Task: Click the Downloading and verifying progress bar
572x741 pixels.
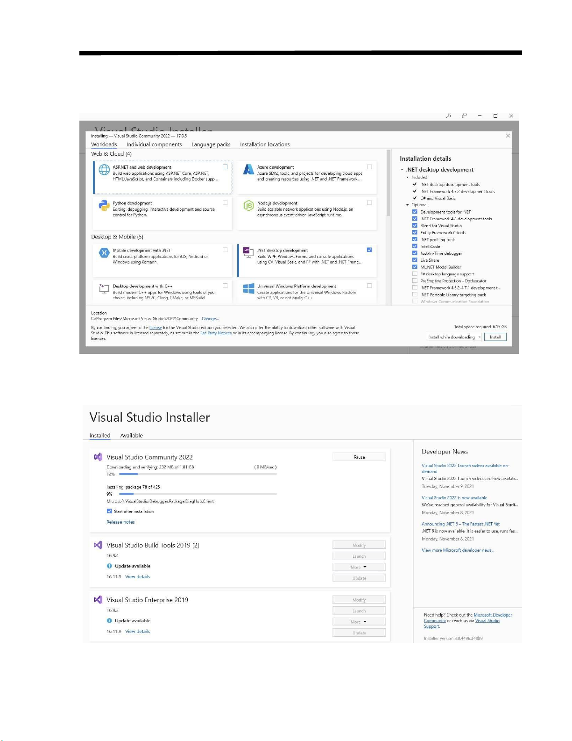Action: point(198,474)
